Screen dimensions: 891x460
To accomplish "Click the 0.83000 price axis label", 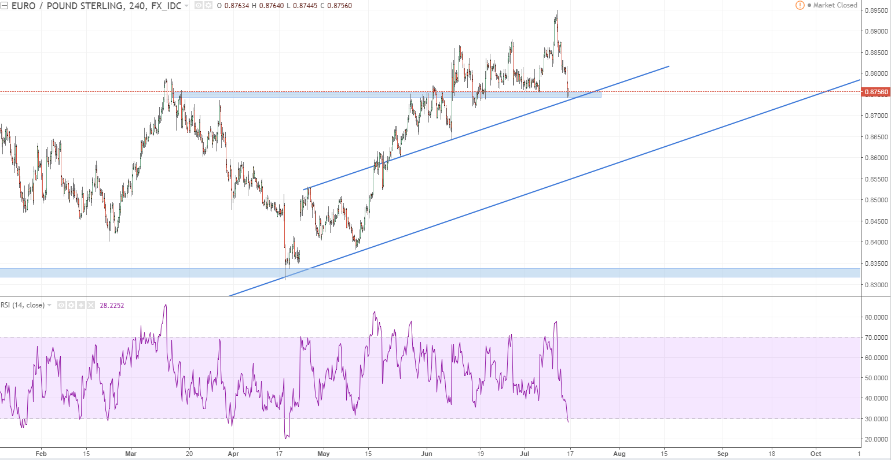I will pyautogui.click(x=877, y=285).
